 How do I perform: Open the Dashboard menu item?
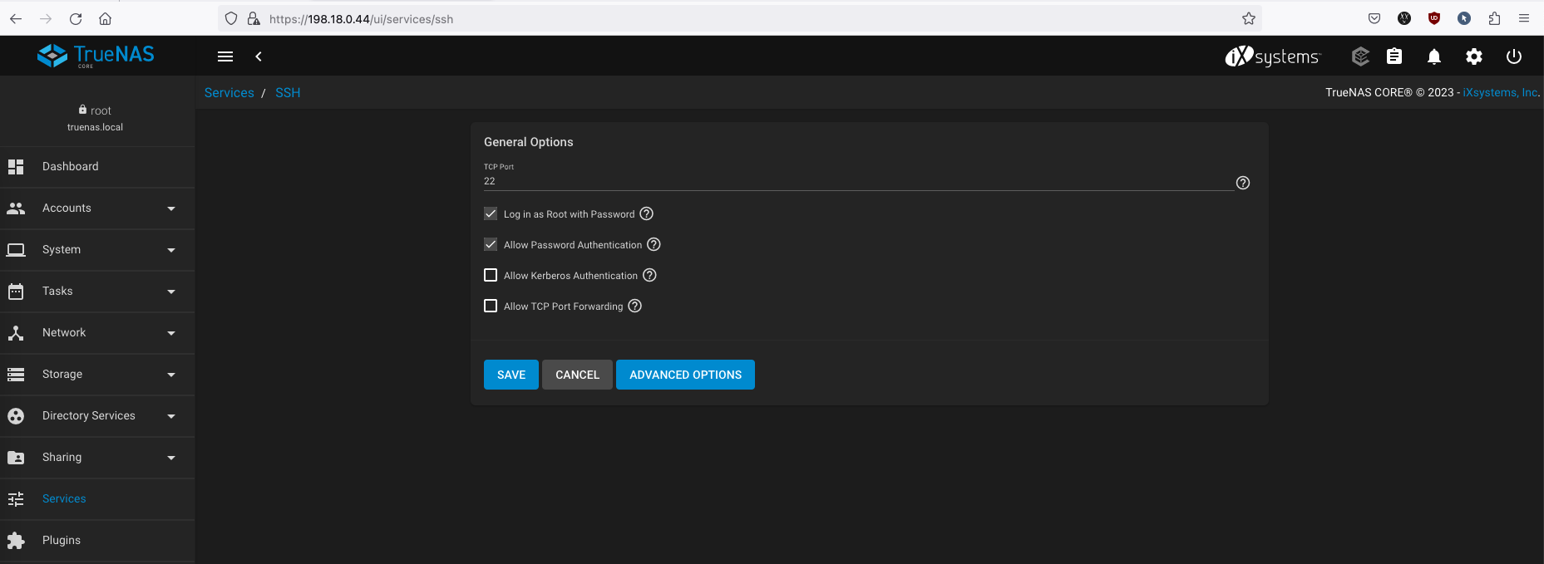71,167
